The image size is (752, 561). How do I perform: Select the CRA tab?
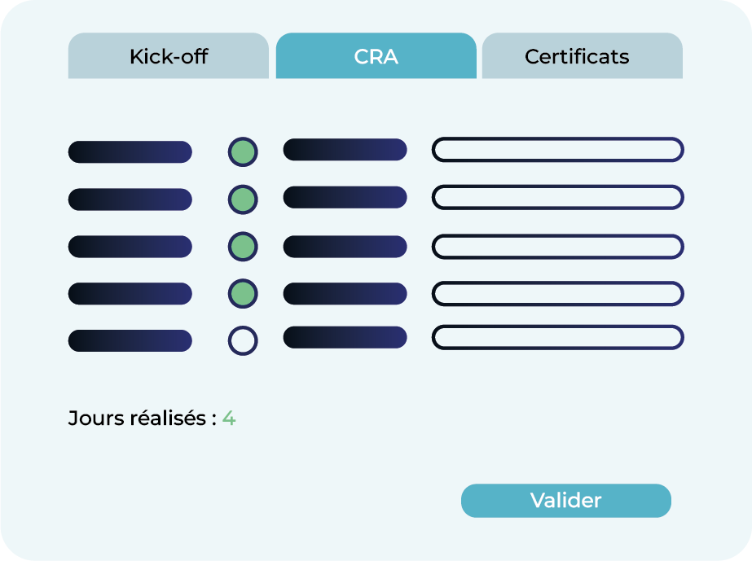point(376,56)
